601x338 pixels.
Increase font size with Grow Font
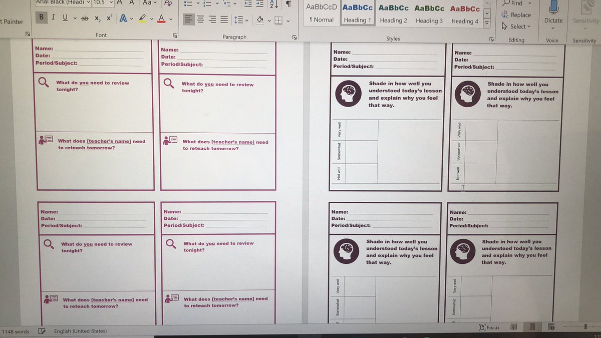click(x=120, y=3)
